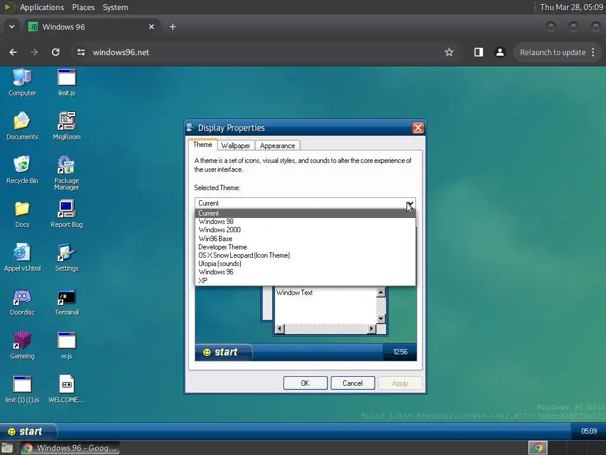This screenshot has height=455, width=606.
Task: Select OS X Snow Leopard icon theme
Action: (x=305, y=255)
